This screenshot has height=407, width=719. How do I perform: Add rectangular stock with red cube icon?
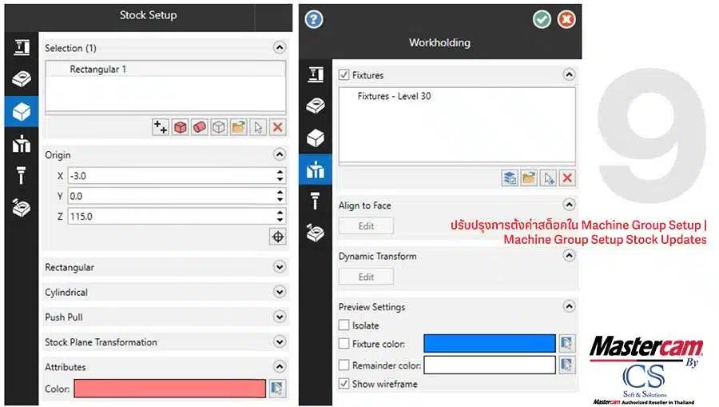[x=181, y=127]
